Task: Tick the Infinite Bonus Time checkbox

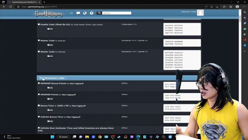Action: point(39,117)
